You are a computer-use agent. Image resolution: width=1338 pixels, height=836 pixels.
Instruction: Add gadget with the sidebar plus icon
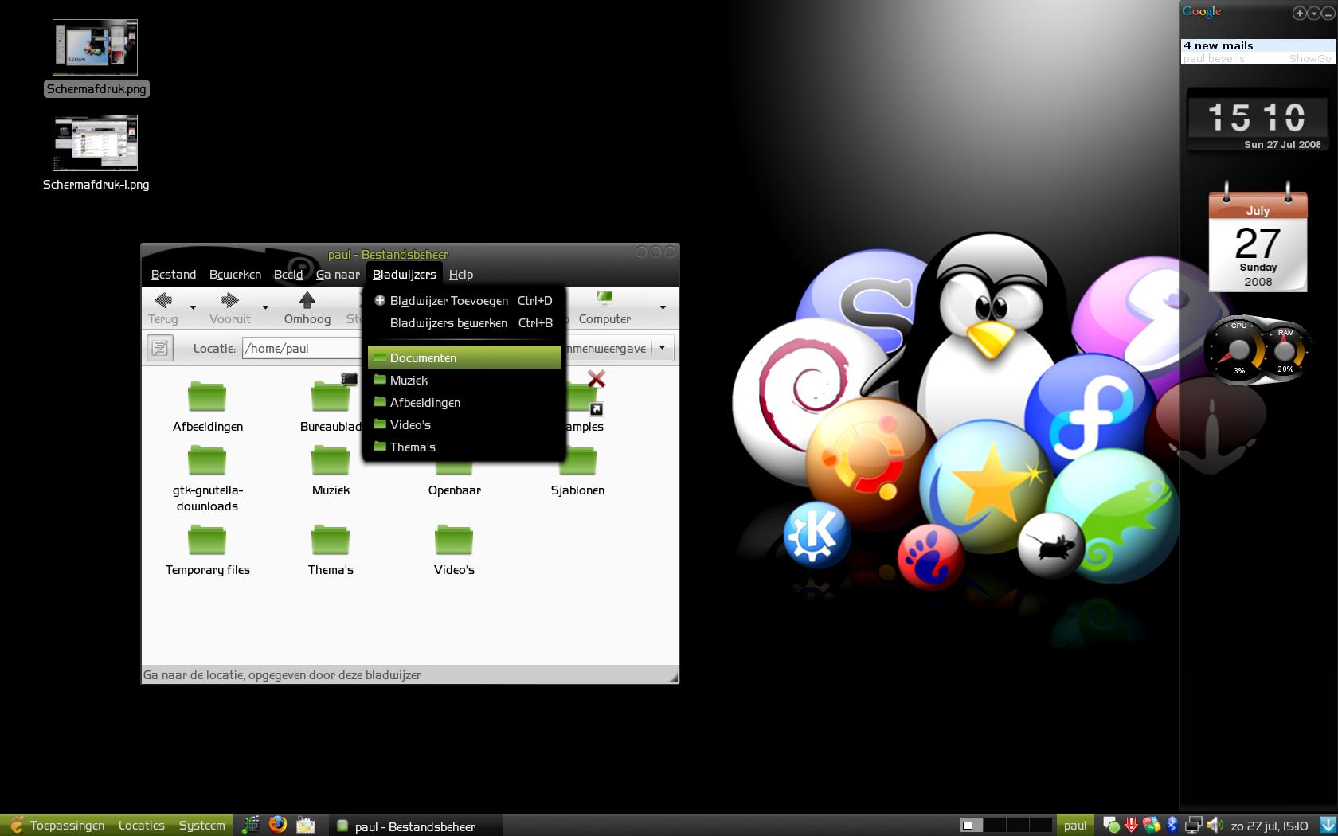coord(1299,13)
